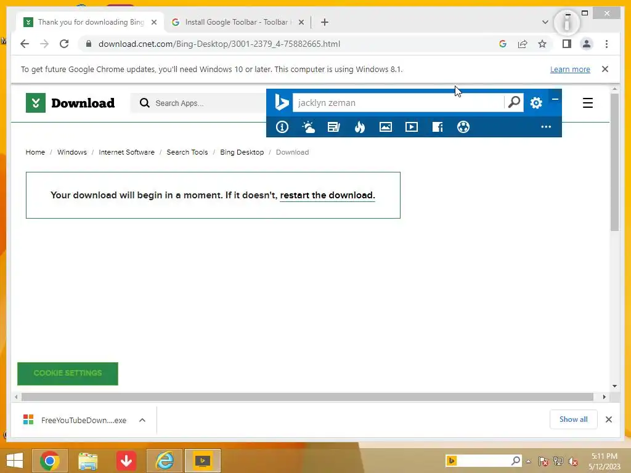Bookmark this page with star icon
Viewport: 631px width, 473px height.
pyautogui.click(x=542, y=44)
